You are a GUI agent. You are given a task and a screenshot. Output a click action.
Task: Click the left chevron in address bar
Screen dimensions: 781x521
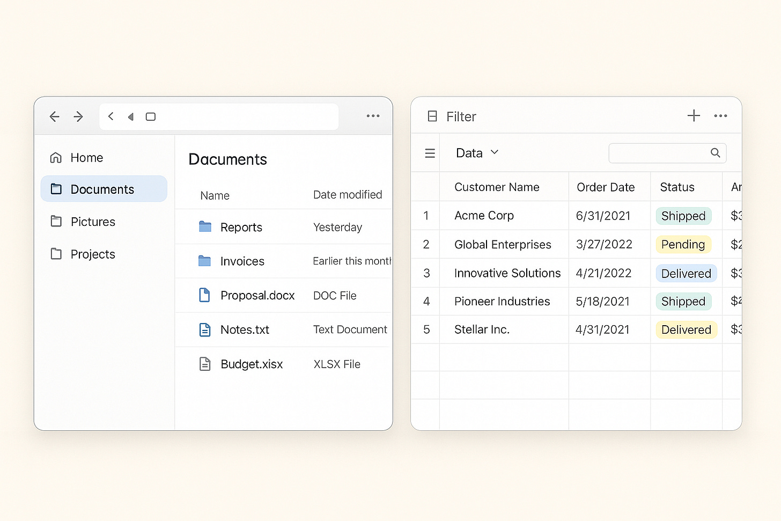[x=111, y=116]
